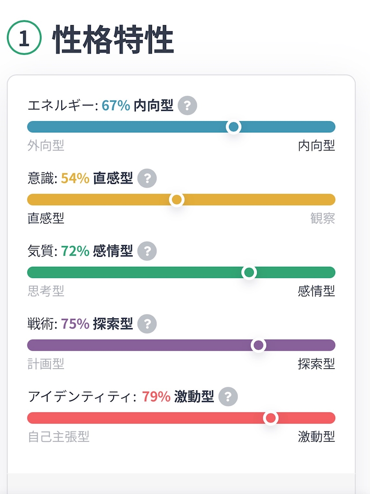
Task: Click the green 気質 slider handle
Action: pos(249,273)
